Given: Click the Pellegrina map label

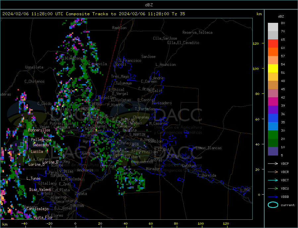Looking at the screenshot, I should [41, 140].
